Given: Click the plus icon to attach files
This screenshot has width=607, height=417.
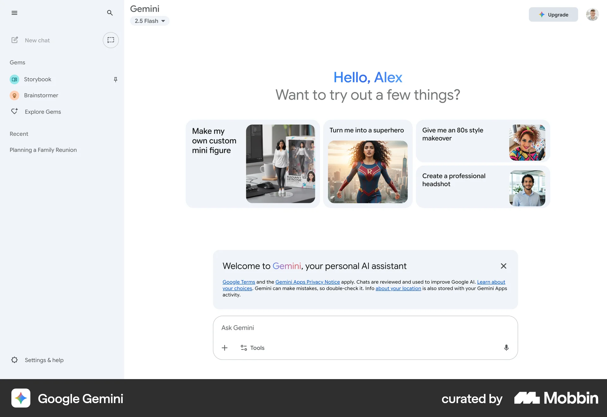Looking at the screenshot, I should coord(224,347).
